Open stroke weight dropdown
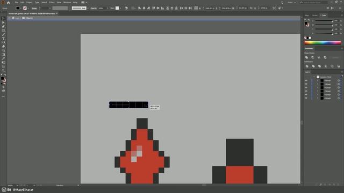The width and height of the screenshot is (344, 193). click(50, 8)
